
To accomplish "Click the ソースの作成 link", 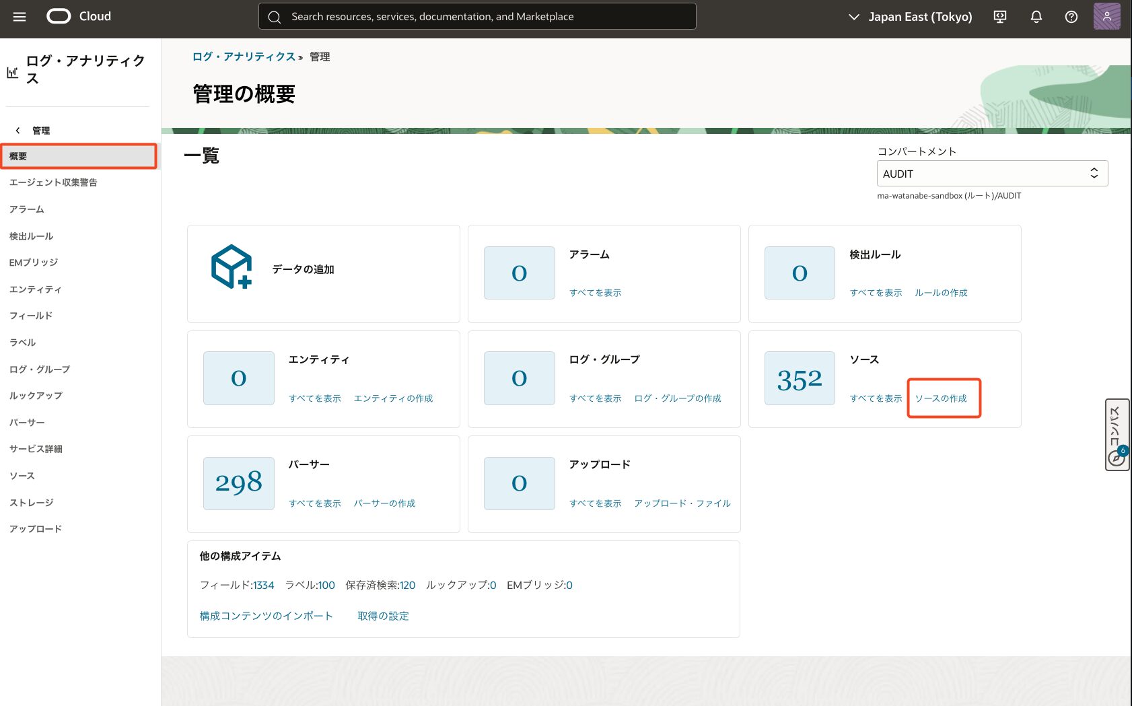I will pyautogui.click(x=940, y=398).
